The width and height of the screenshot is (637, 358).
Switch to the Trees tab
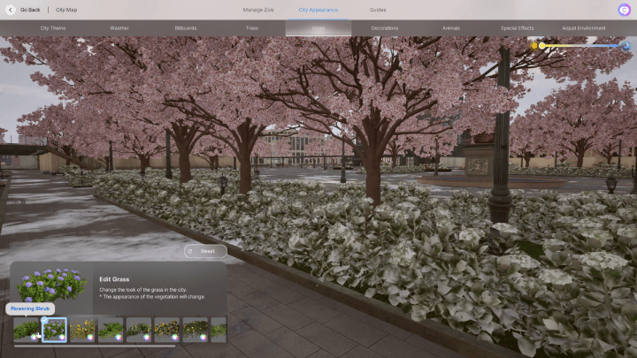point(252,28)
